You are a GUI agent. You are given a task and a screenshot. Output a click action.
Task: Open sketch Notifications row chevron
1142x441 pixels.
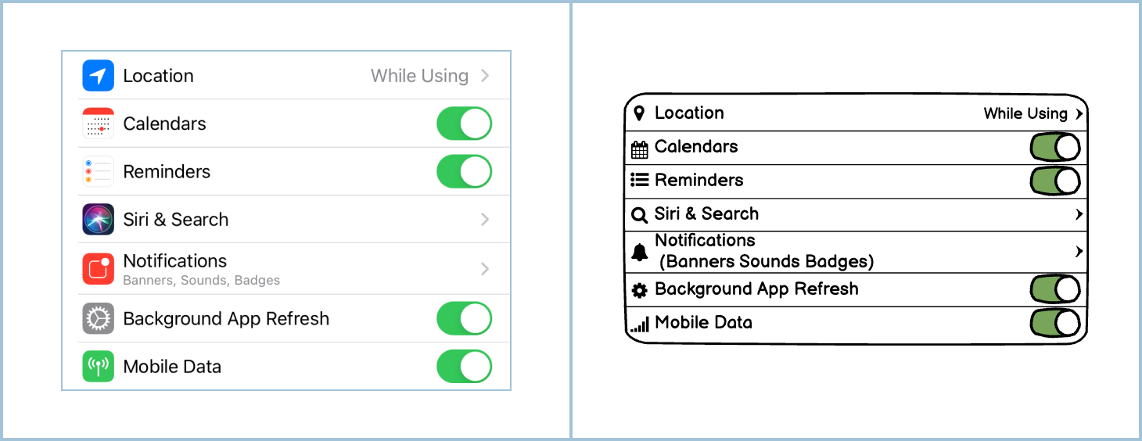tap(1079, 252)
